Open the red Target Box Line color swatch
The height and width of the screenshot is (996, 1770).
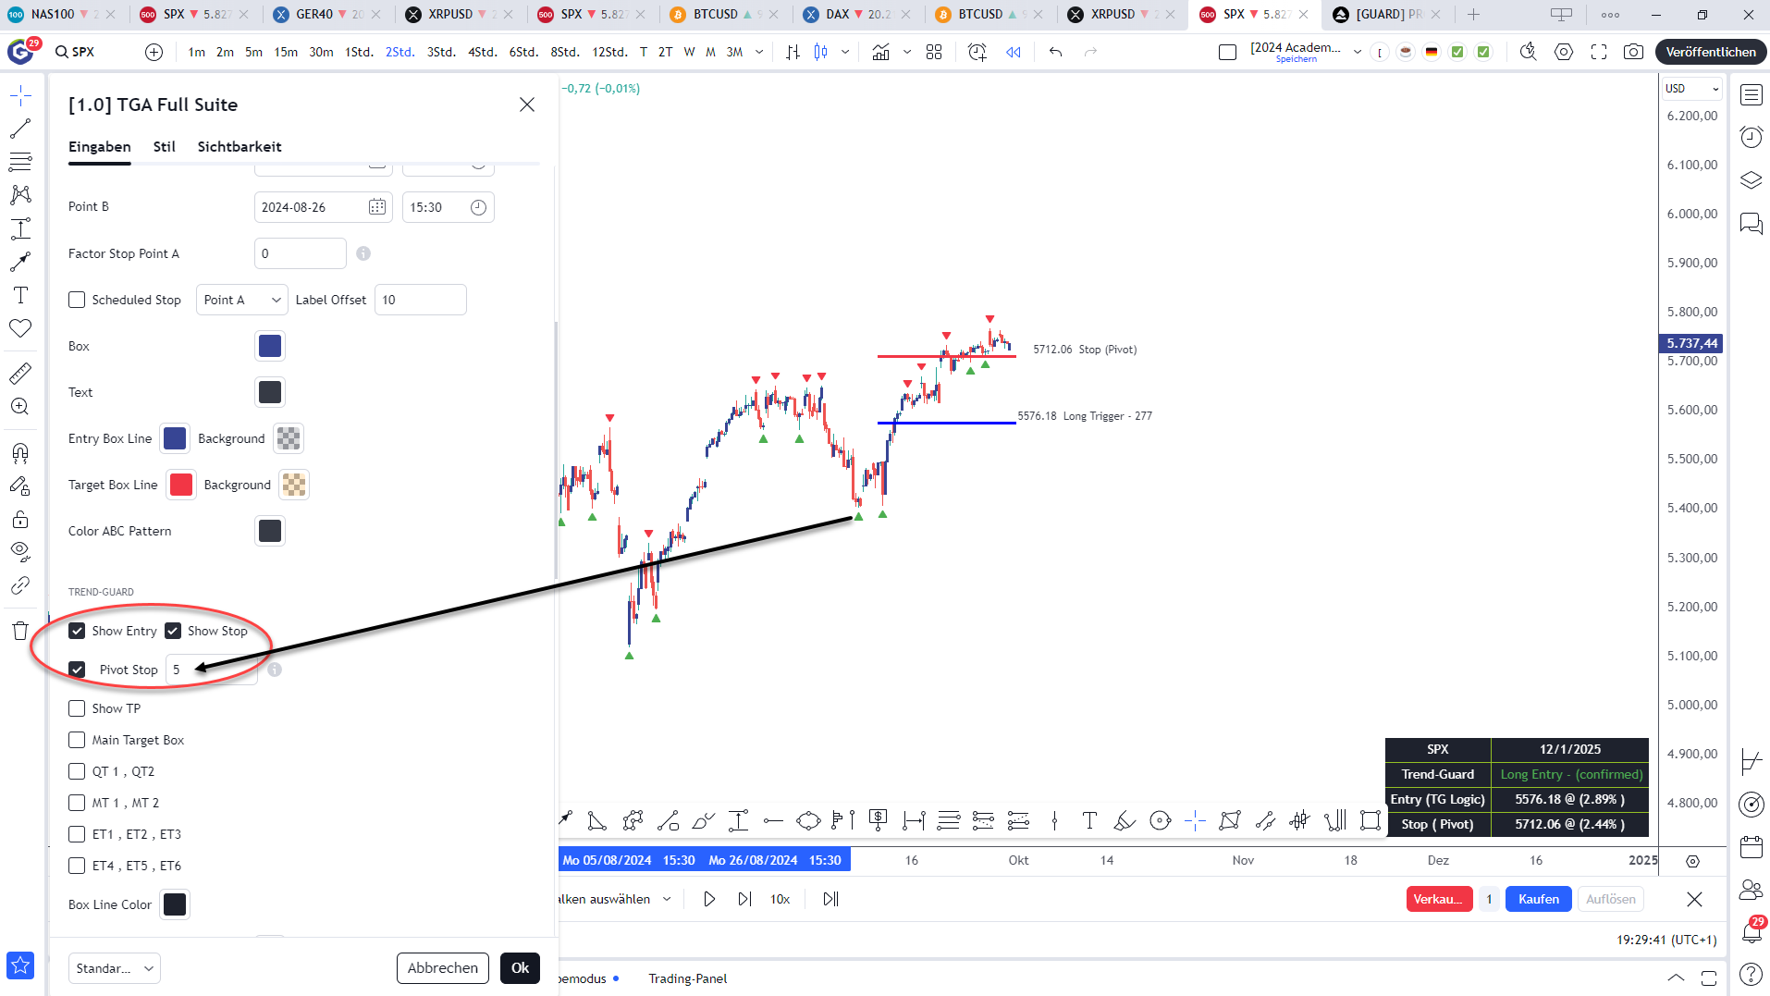181,485
